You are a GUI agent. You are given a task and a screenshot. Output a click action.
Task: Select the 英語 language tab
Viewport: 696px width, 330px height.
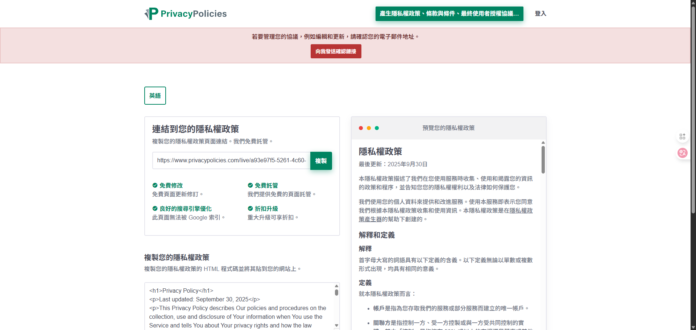pyautogui.click(x=155, y=95)
